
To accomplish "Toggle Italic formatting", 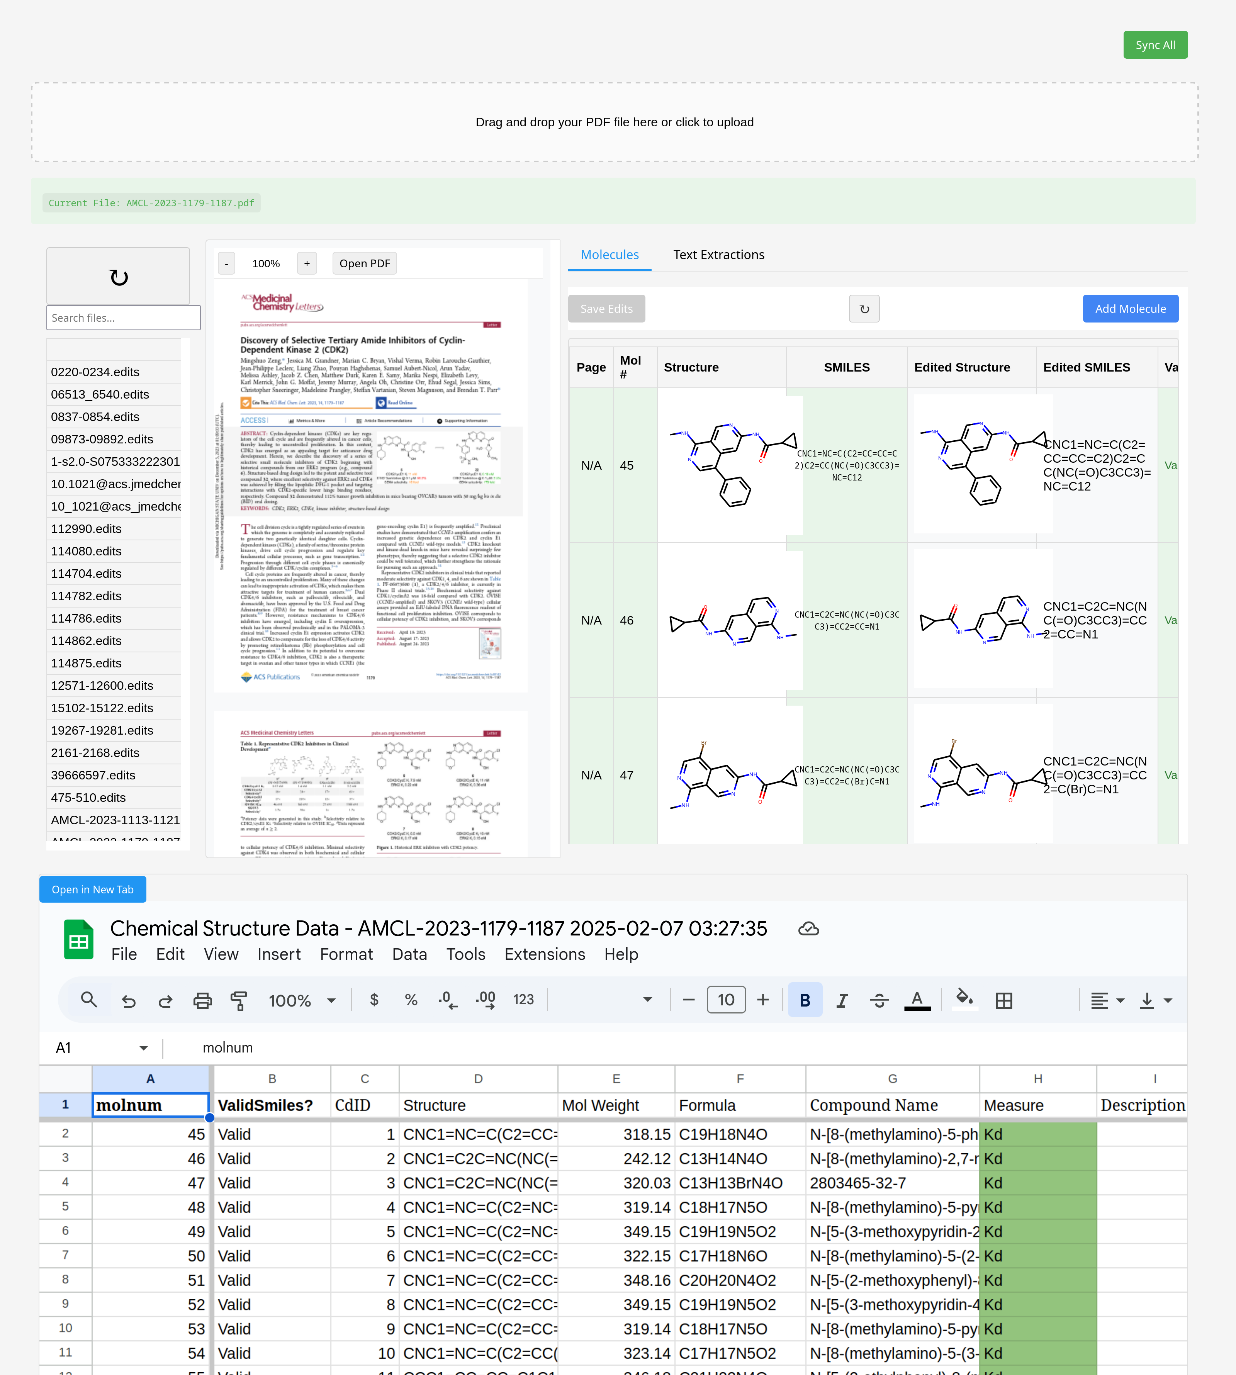I will coord(842,1000).
